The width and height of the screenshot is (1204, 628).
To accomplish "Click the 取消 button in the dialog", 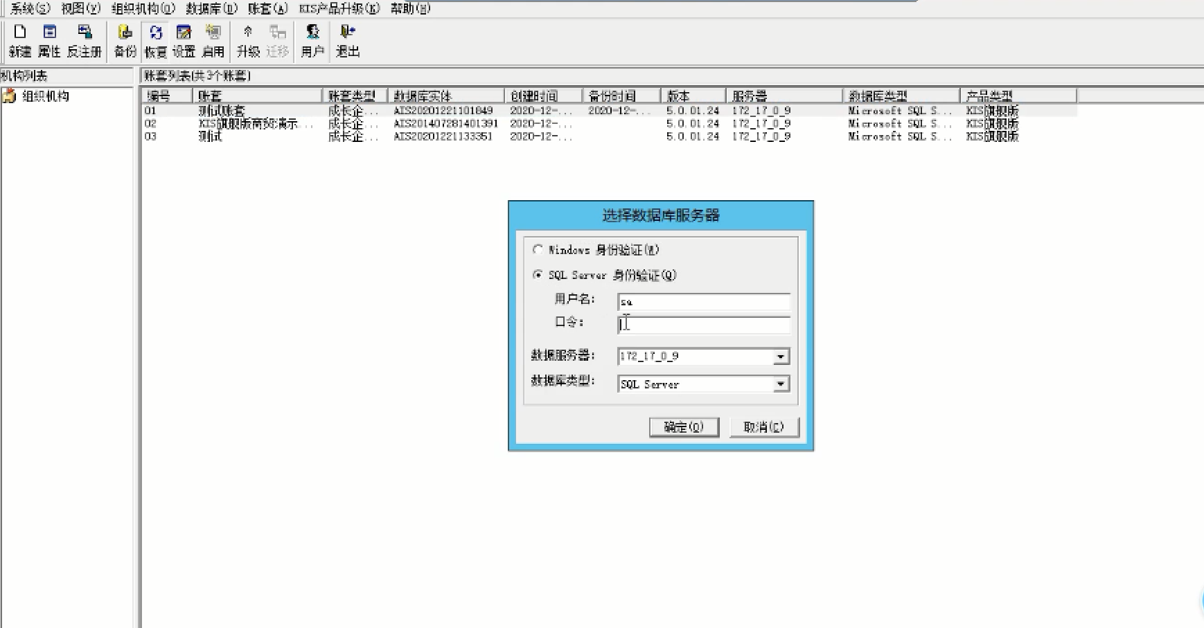I will click(x=764, y=427).
